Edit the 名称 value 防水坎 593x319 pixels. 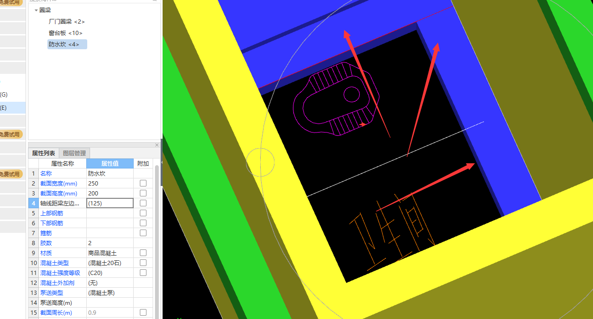pyautogui.click(x=110, y=174)
